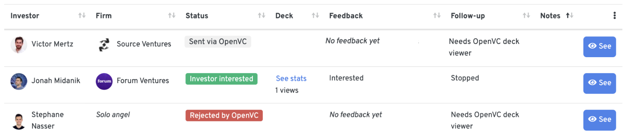This screenshot has width=627, height=138.
Task: Sort table by Status column arrows
Action: coord(261,16)
